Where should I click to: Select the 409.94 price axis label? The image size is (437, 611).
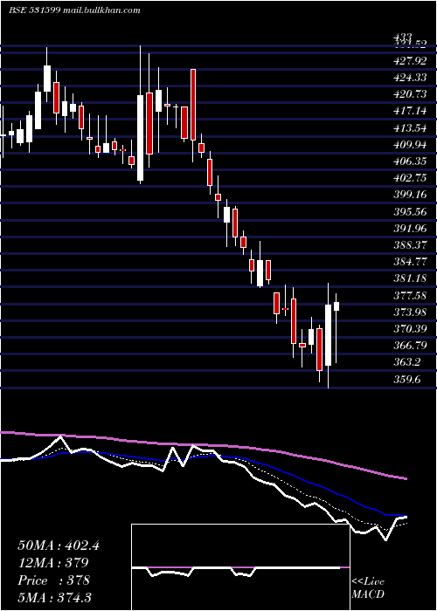410,145
